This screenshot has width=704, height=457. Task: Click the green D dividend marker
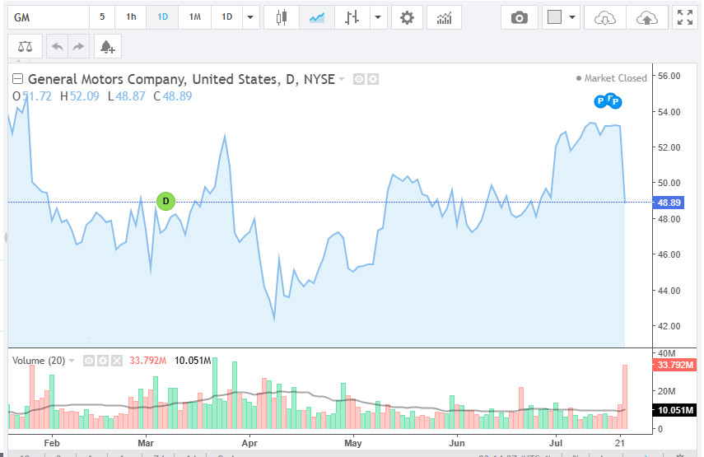pos(166,201)
